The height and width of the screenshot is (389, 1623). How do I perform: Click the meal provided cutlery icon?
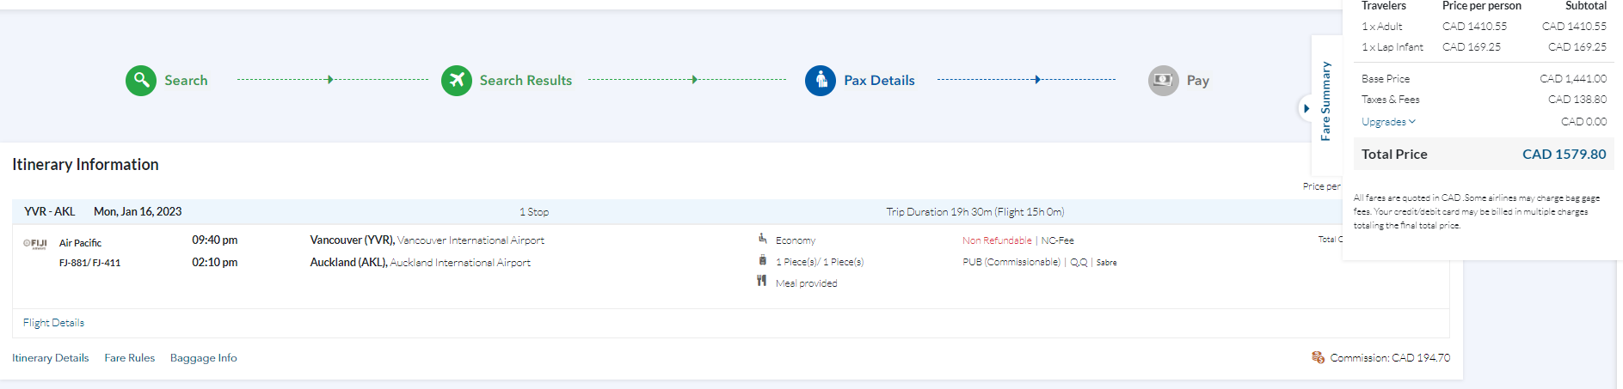[x=761, y=281]
